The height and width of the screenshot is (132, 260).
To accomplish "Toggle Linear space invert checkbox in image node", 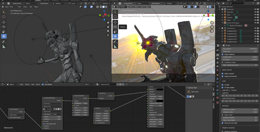I will click(44, 124).
